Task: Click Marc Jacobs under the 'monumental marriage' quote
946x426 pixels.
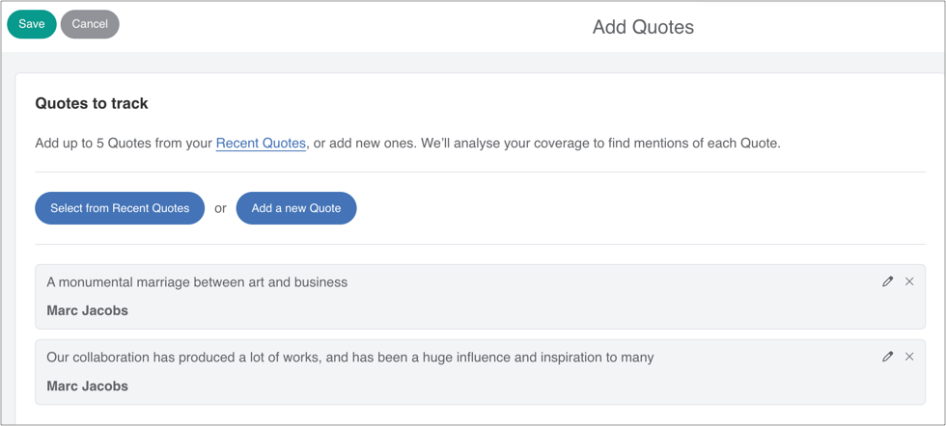Action: coord(87,310)
